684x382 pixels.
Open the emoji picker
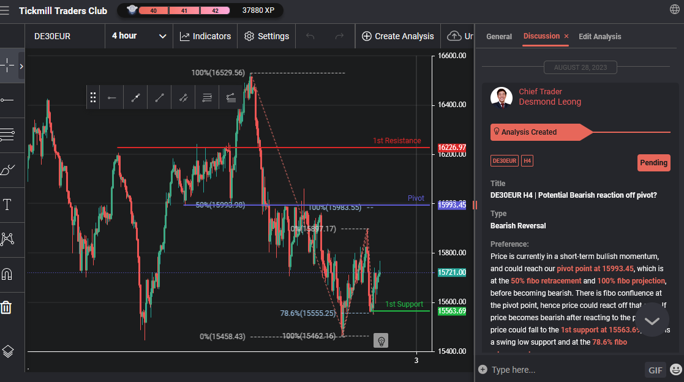coord(675,370)
